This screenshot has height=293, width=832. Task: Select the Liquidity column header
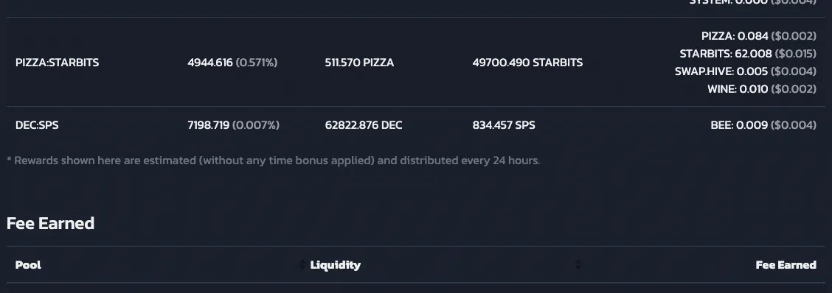[336, 264]
